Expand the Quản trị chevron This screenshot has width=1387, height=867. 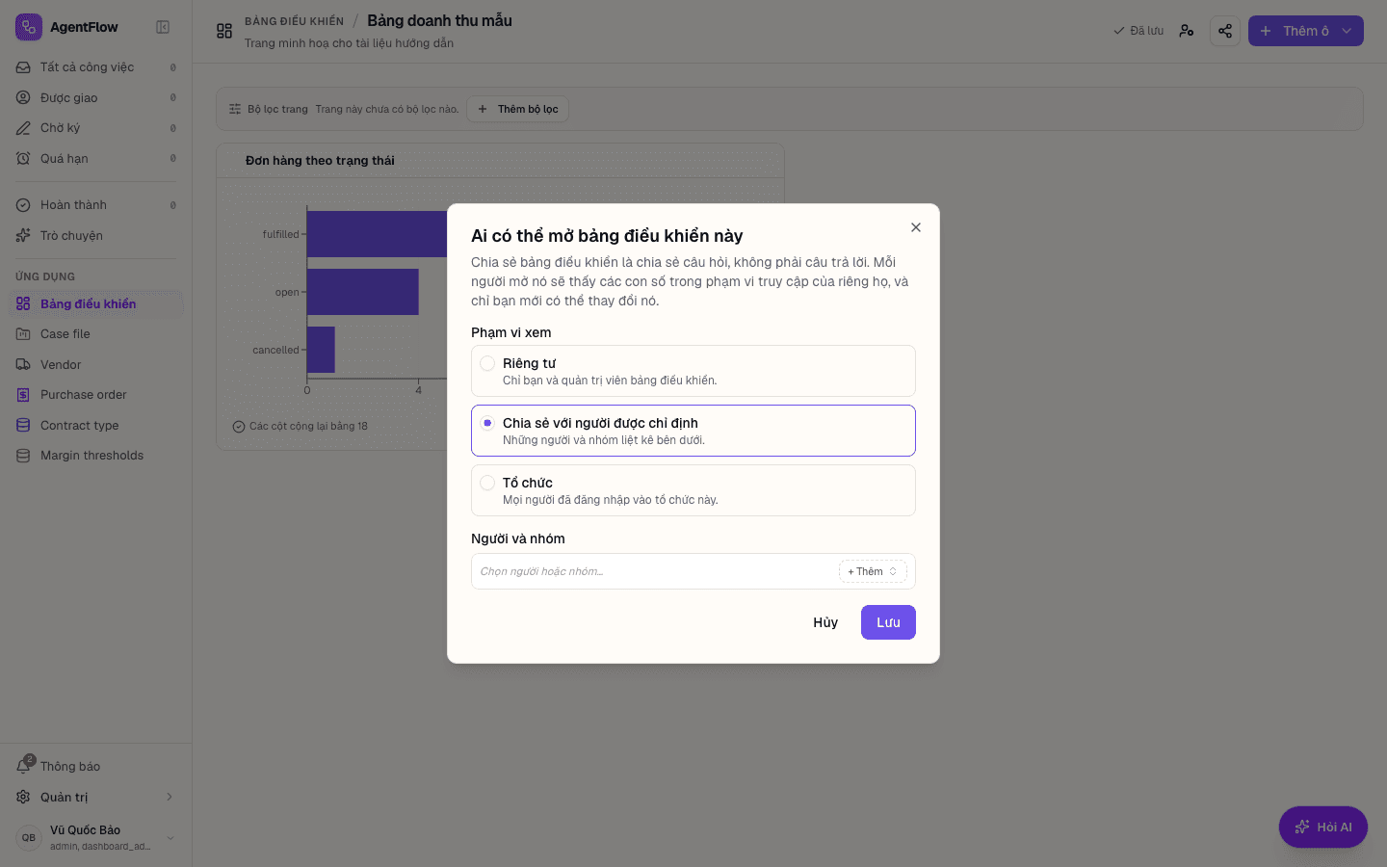point(170,797)
